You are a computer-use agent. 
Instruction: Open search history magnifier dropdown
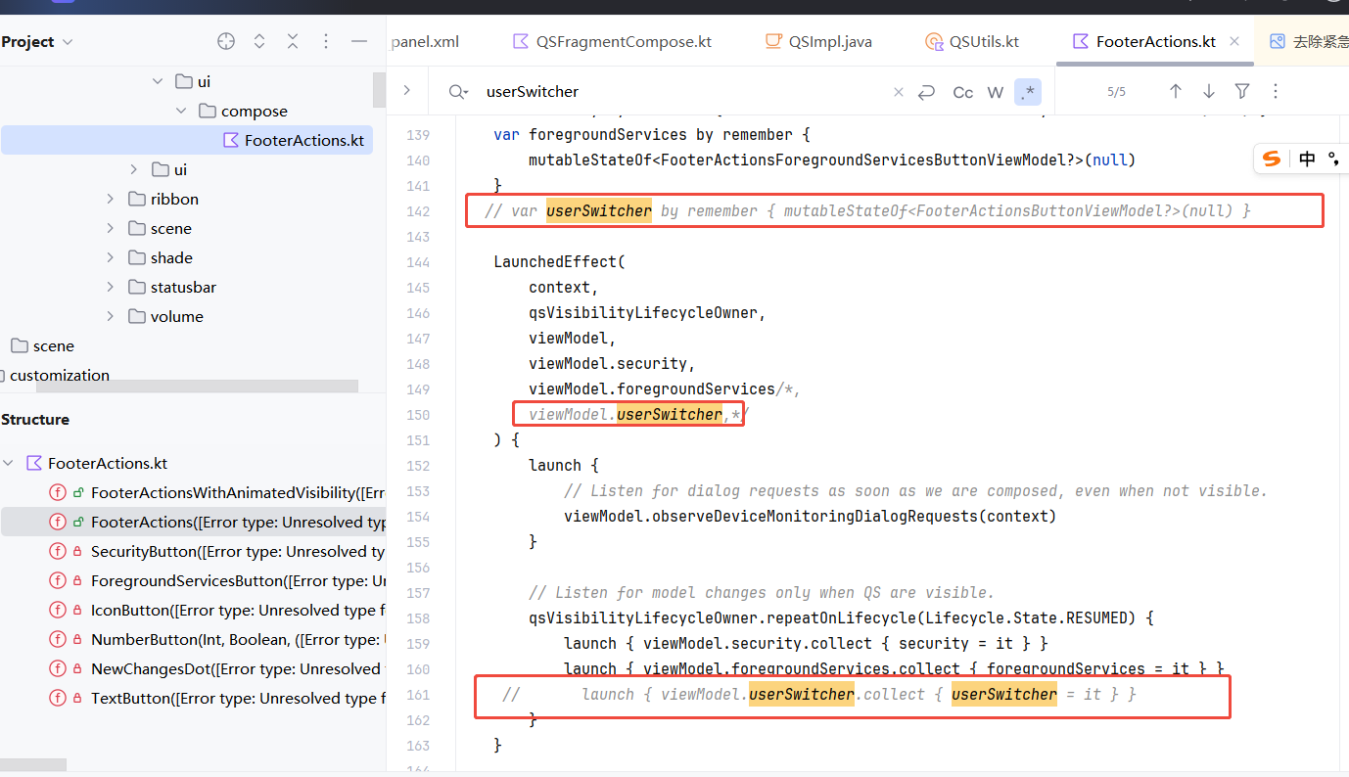459,91
